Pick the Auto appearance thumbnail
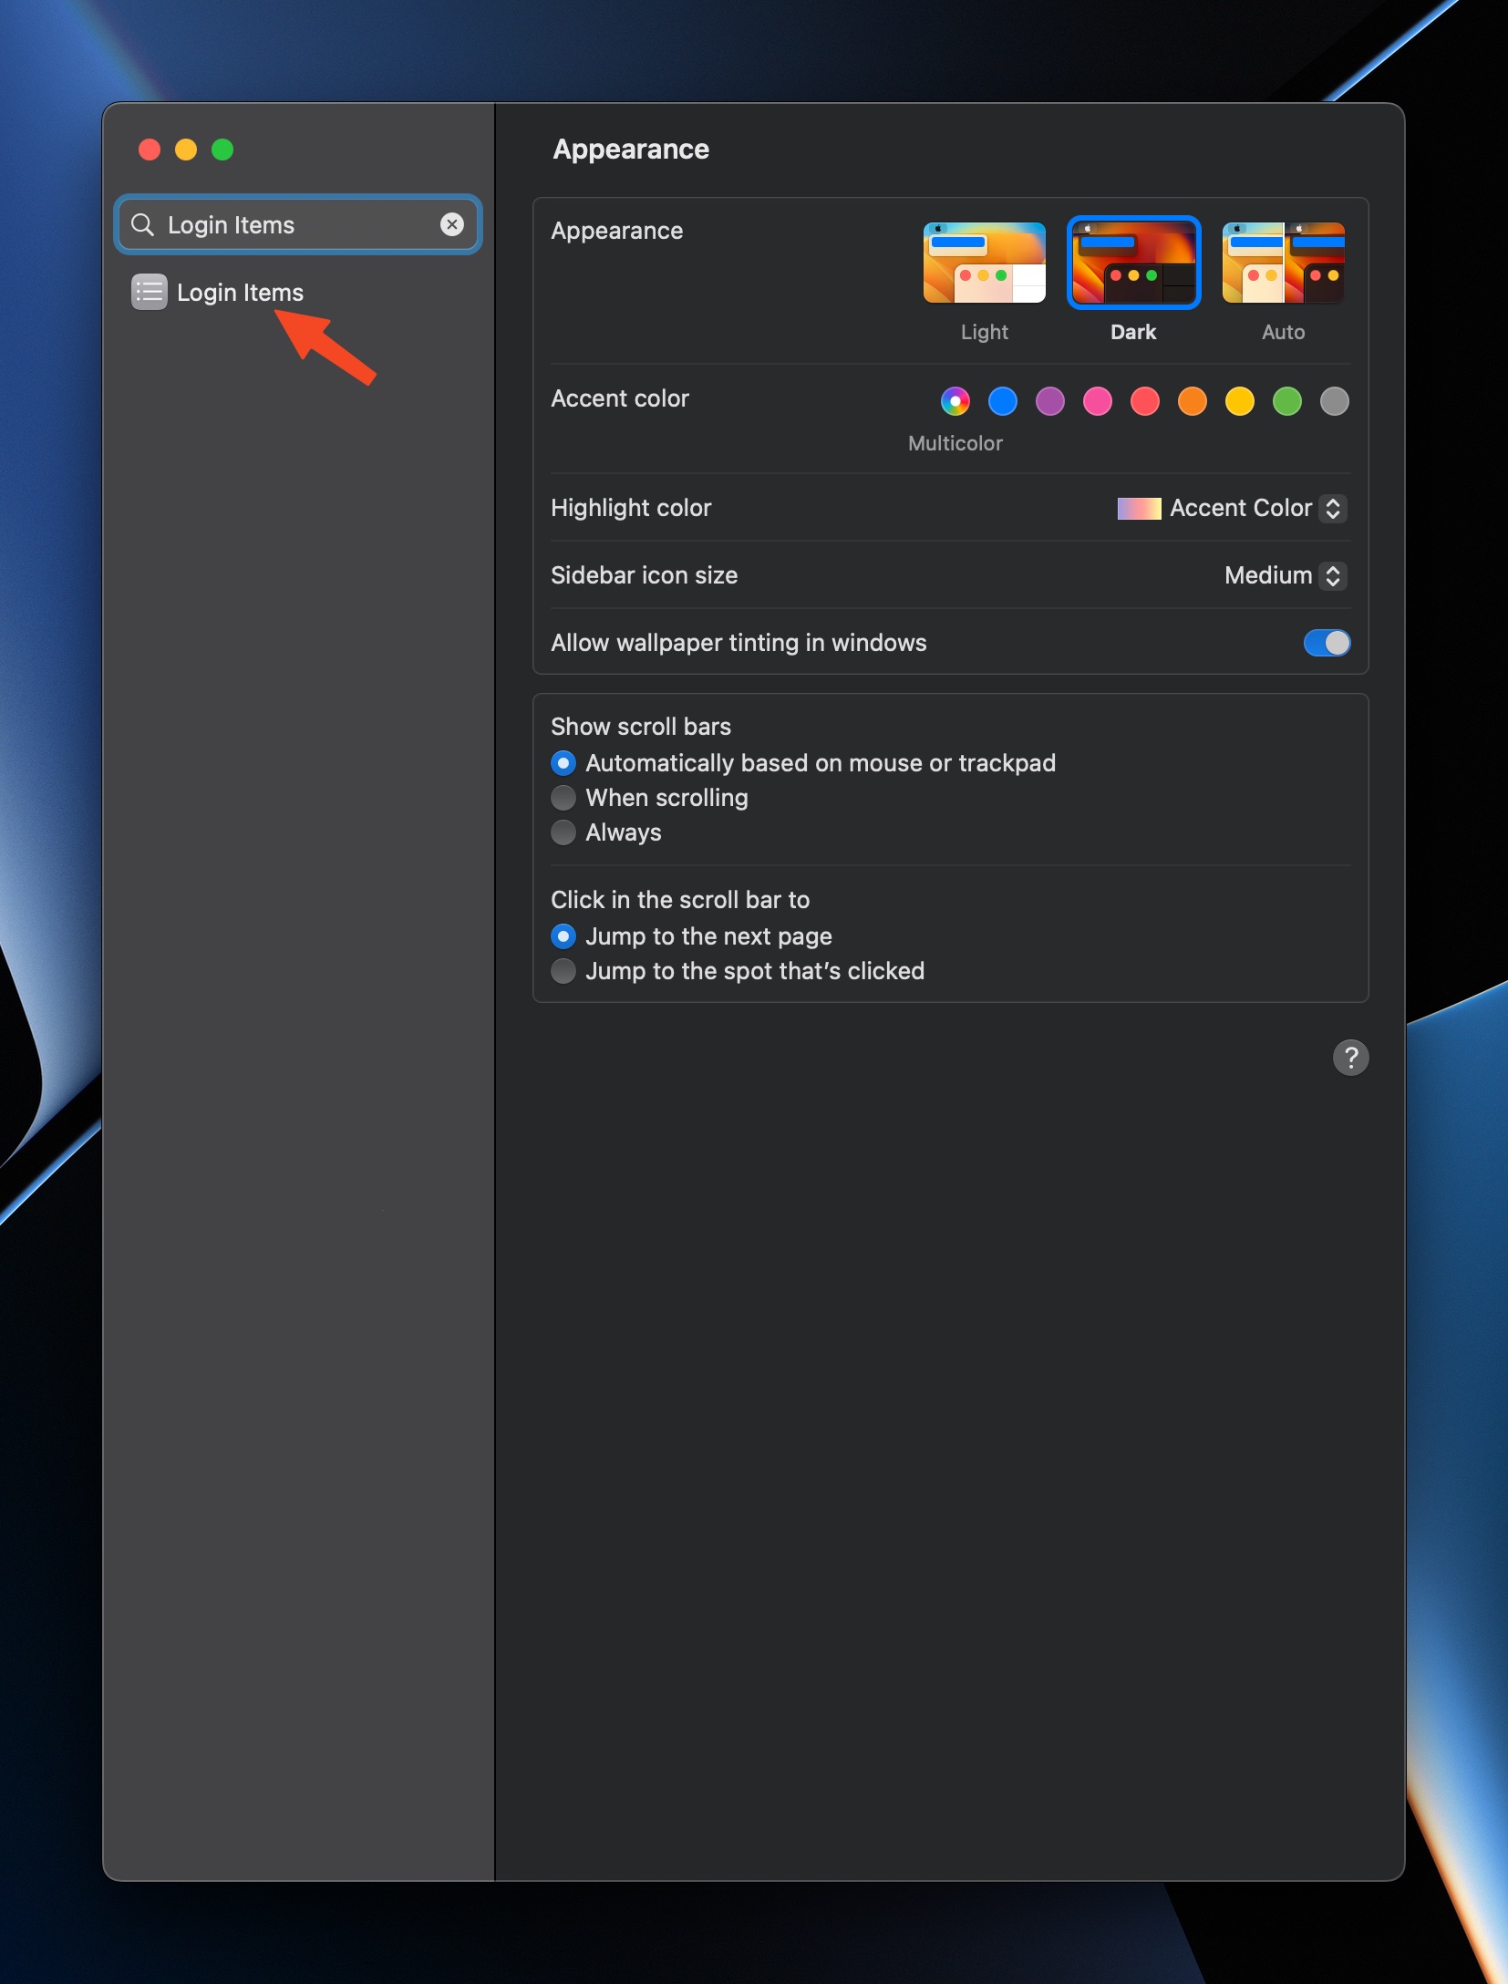The image size is (1508, 1984). (1283, 263)
